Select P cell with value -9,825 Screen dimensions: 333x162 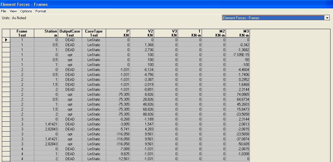(x=118, y=154)
